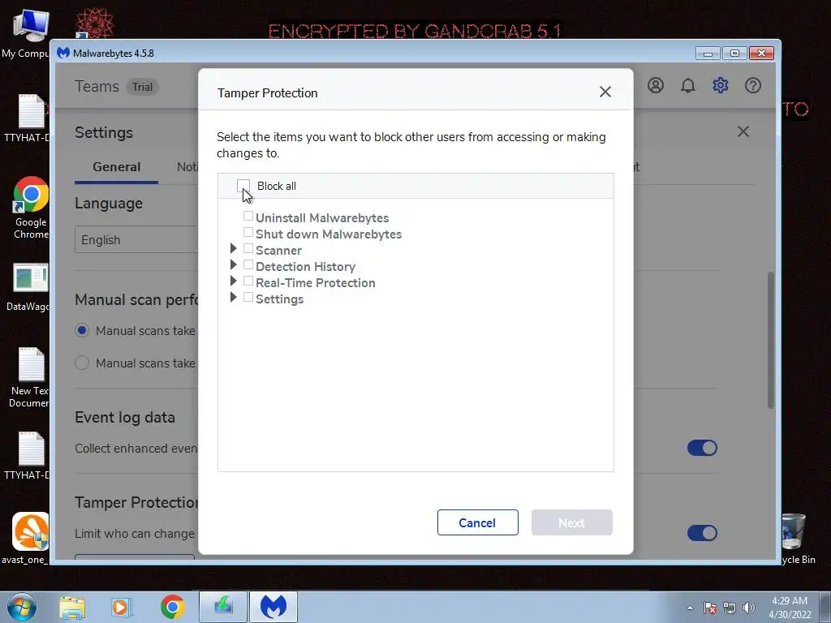
Task: Open the Google Chrome desktop shortcut
Action: (30, 208)
